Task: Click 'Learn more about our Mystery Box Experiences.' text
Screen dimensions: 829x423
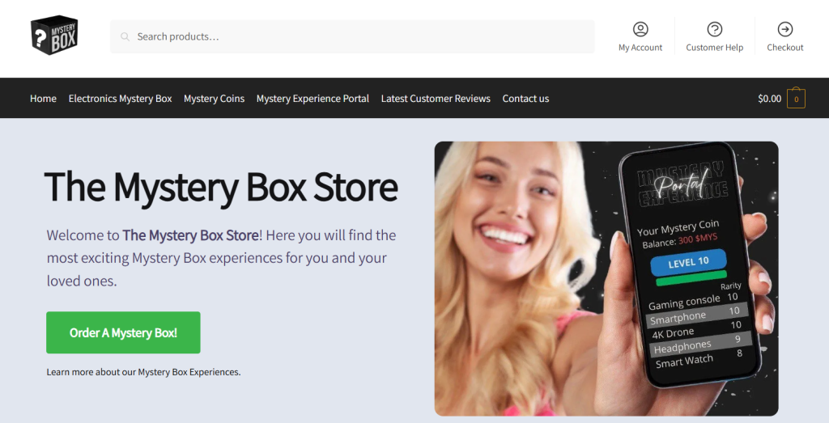Action: coord(143,372)
